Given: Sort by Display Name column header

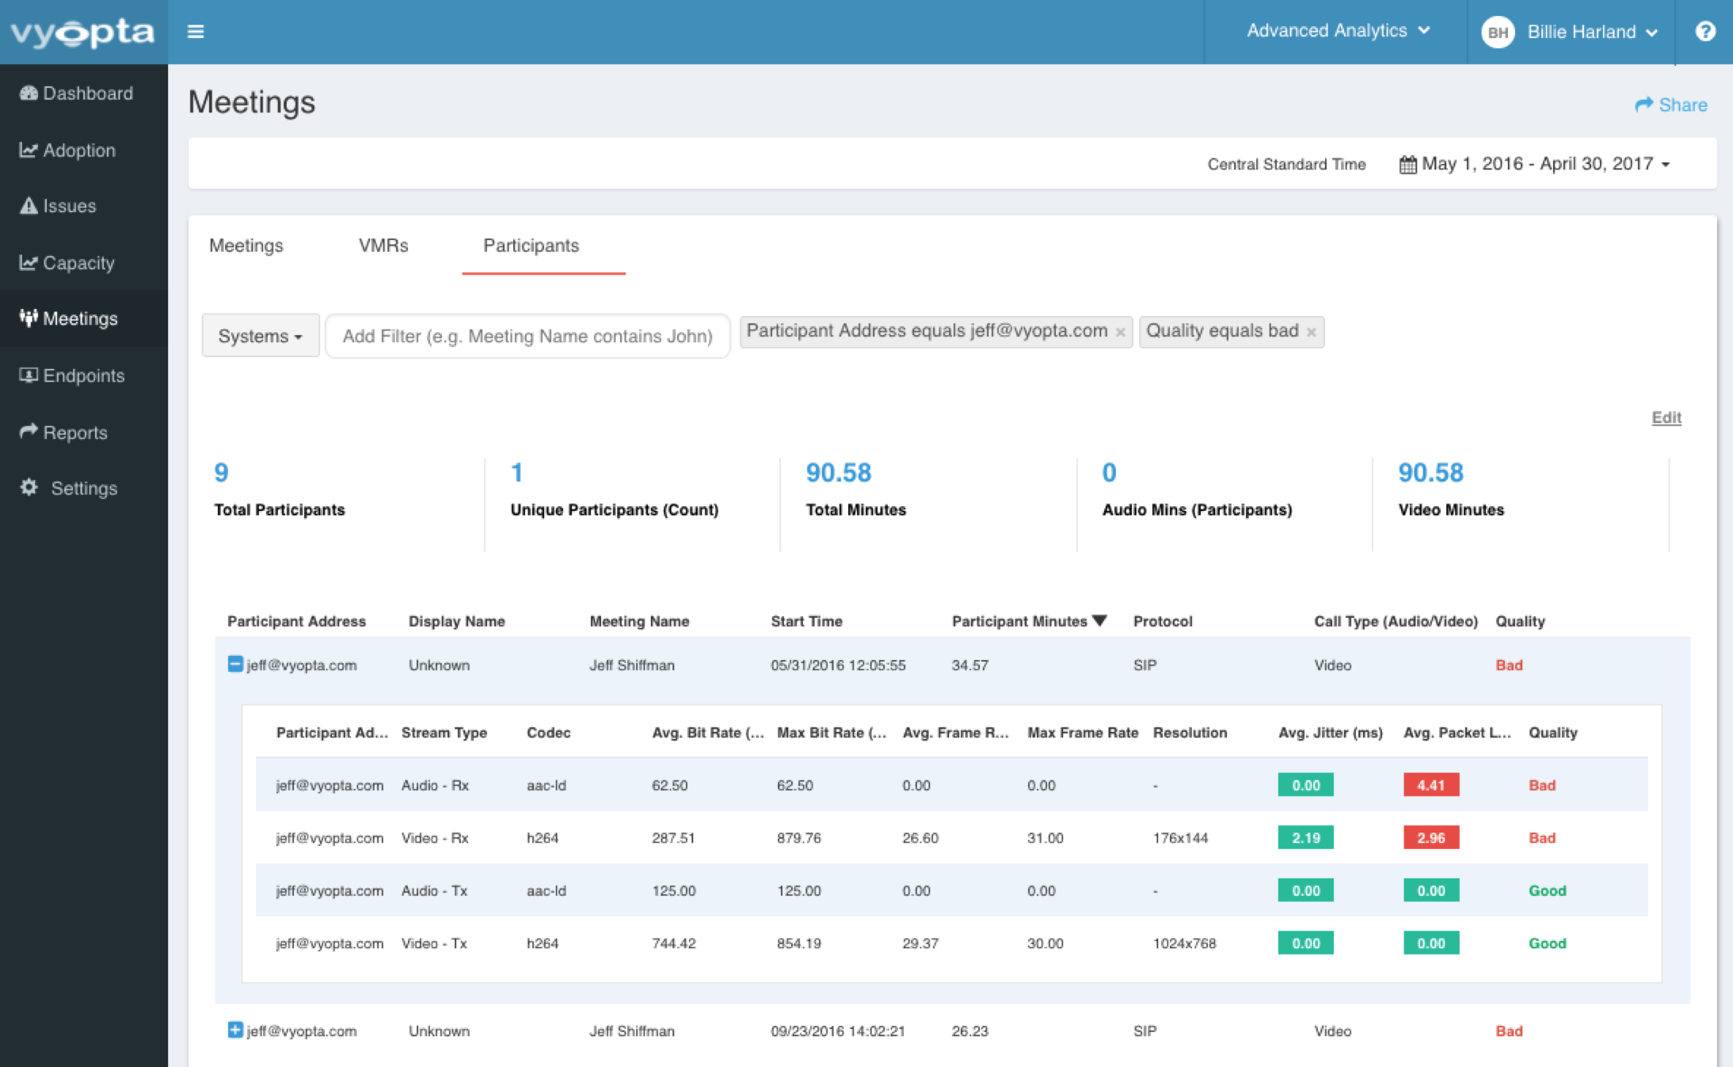Looking at the screenshot, I should point(456,621).
